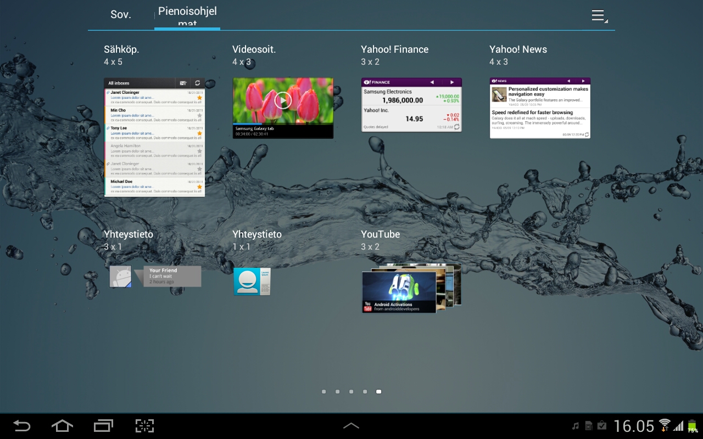Tap next arrow in Yahoo! Finance widget
Viewport: 703px width, 439px height.
click(452, 82)
